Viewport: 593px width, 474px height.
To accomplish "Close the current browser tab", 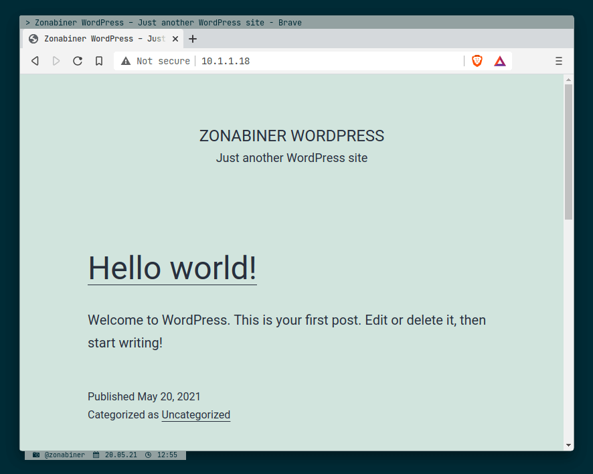I will tap(175, 38).
